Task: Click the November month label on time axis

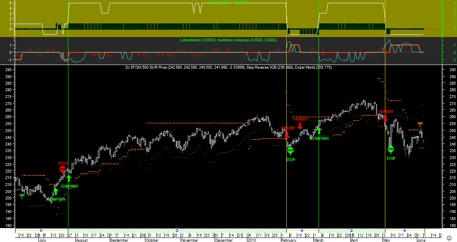Action: 190,240
